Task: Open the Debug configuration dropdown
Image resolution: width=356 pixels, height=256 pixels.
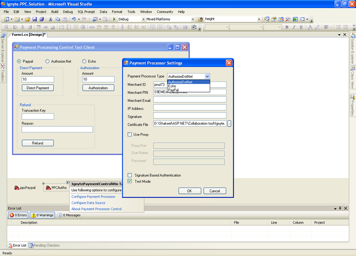Action: pyautogui.click(x=143, y=19)
